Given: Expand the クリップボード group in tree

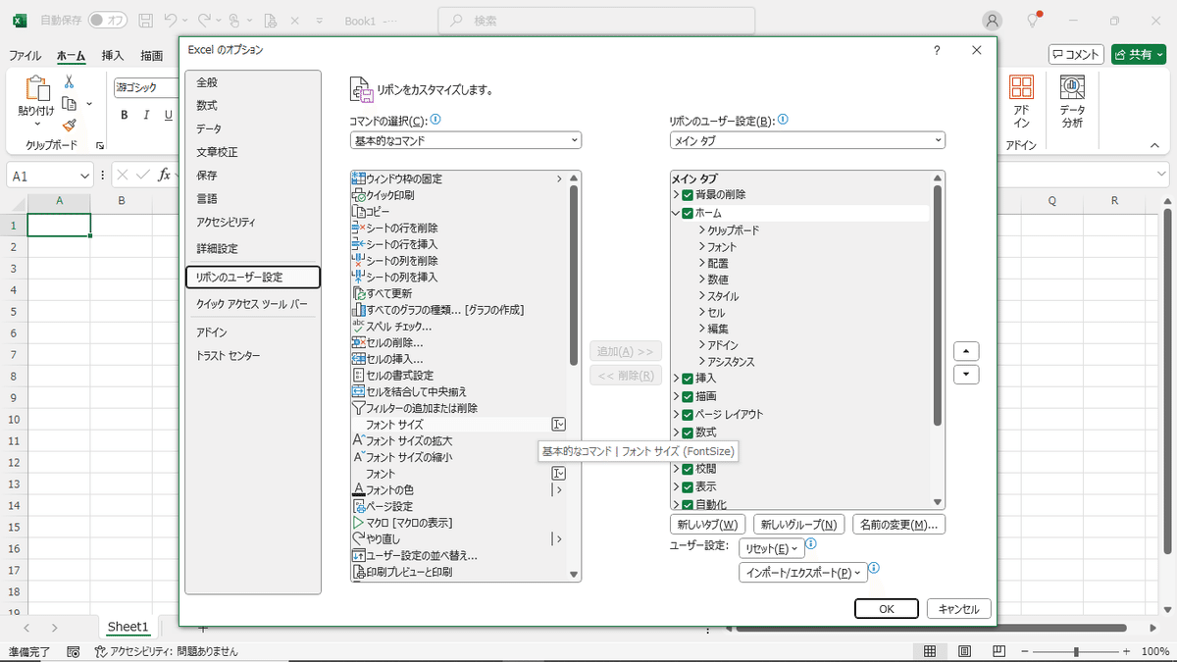Looking at the screenshot, I should click(x=702, y=229).
